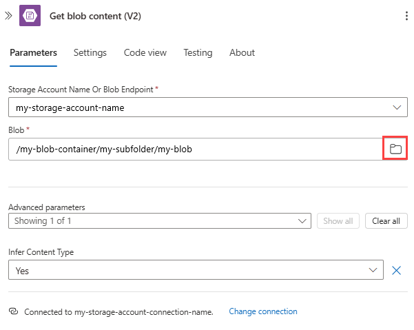The image size is (414, 330).
Task: Click the Get blob content (V2) title
Action: 95,16
